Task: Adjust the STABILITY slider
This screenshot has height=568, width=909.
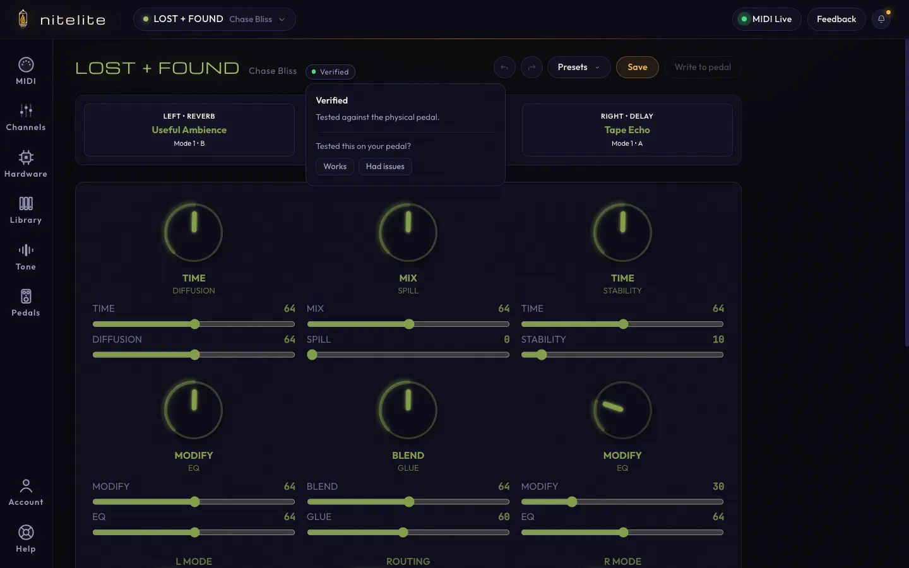Action: pyautogui.click(x=622, y=355)
